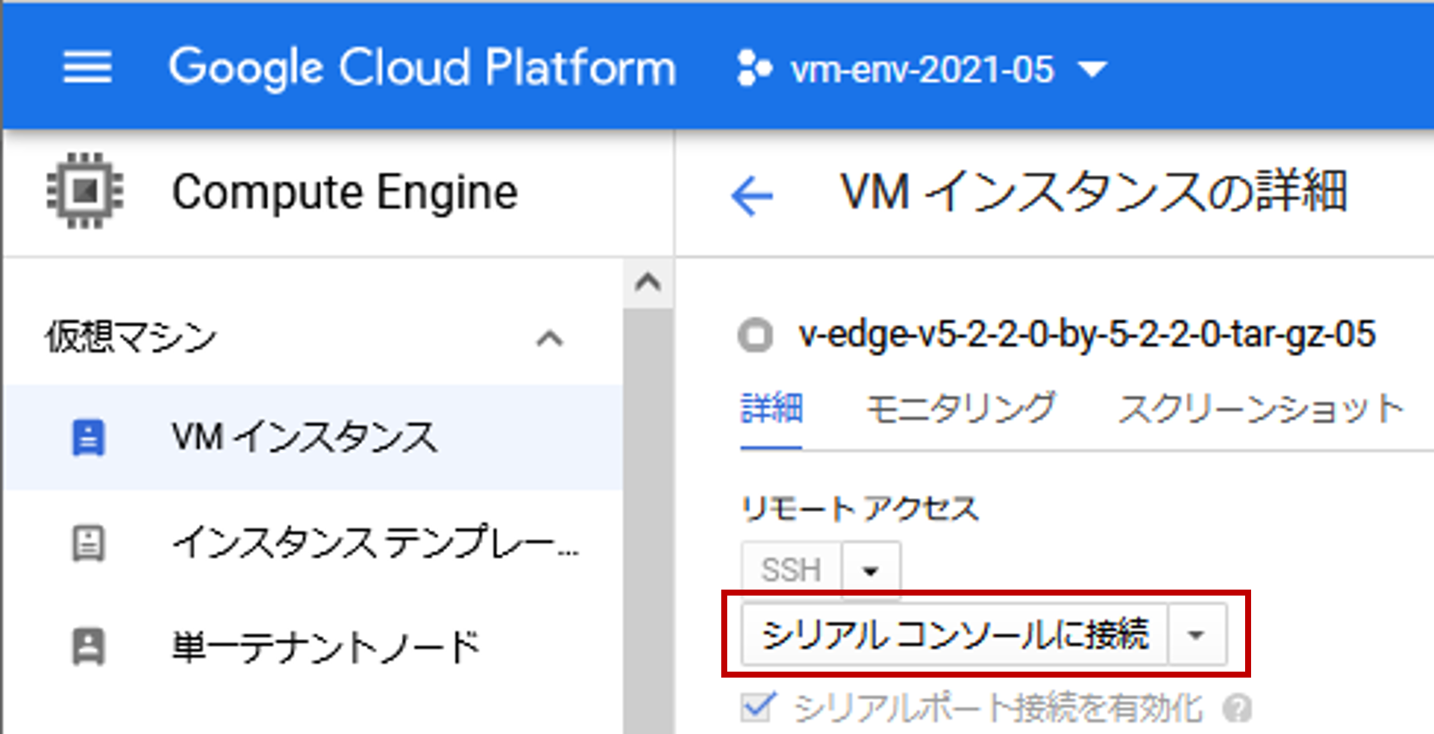
Task: Click instance name v-edge-v5-2-2-0-by-5-2-2-0-tar-gz-05
Action: pos(1087,334)
